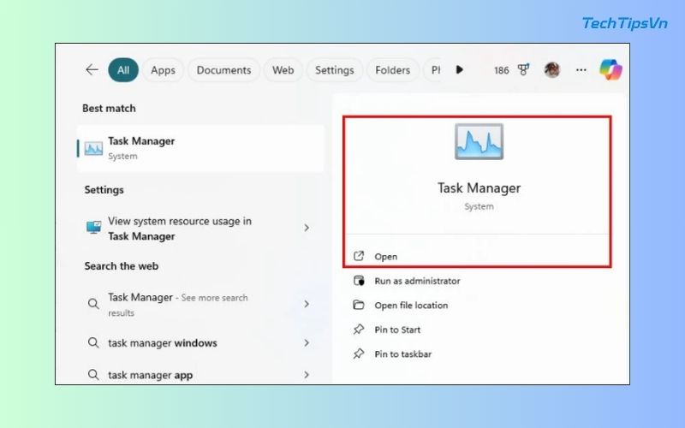Click Task Manager title in preview pane
Viewport: 685px width, 428px height.
[x=479, y=187]
